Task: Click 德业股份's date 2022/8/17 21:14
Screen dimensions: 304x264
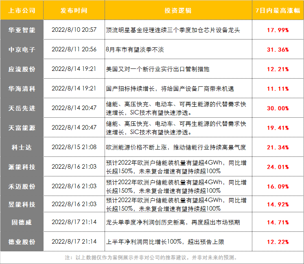Action: (74, 242)
